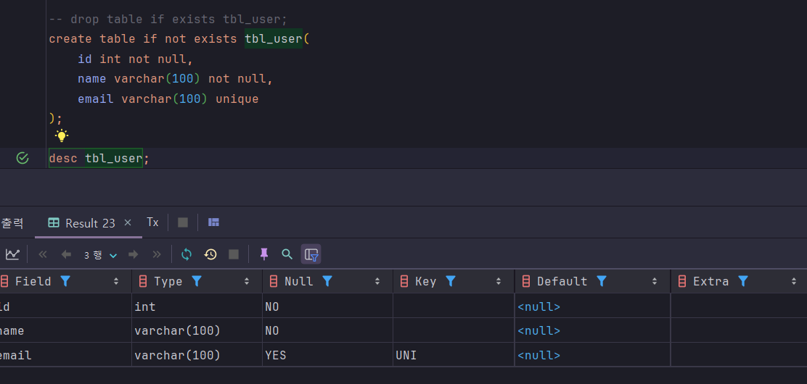The width and height of the screenshot is (807, 384).
Task: Close the Result 23 tab
Action: 128,222
